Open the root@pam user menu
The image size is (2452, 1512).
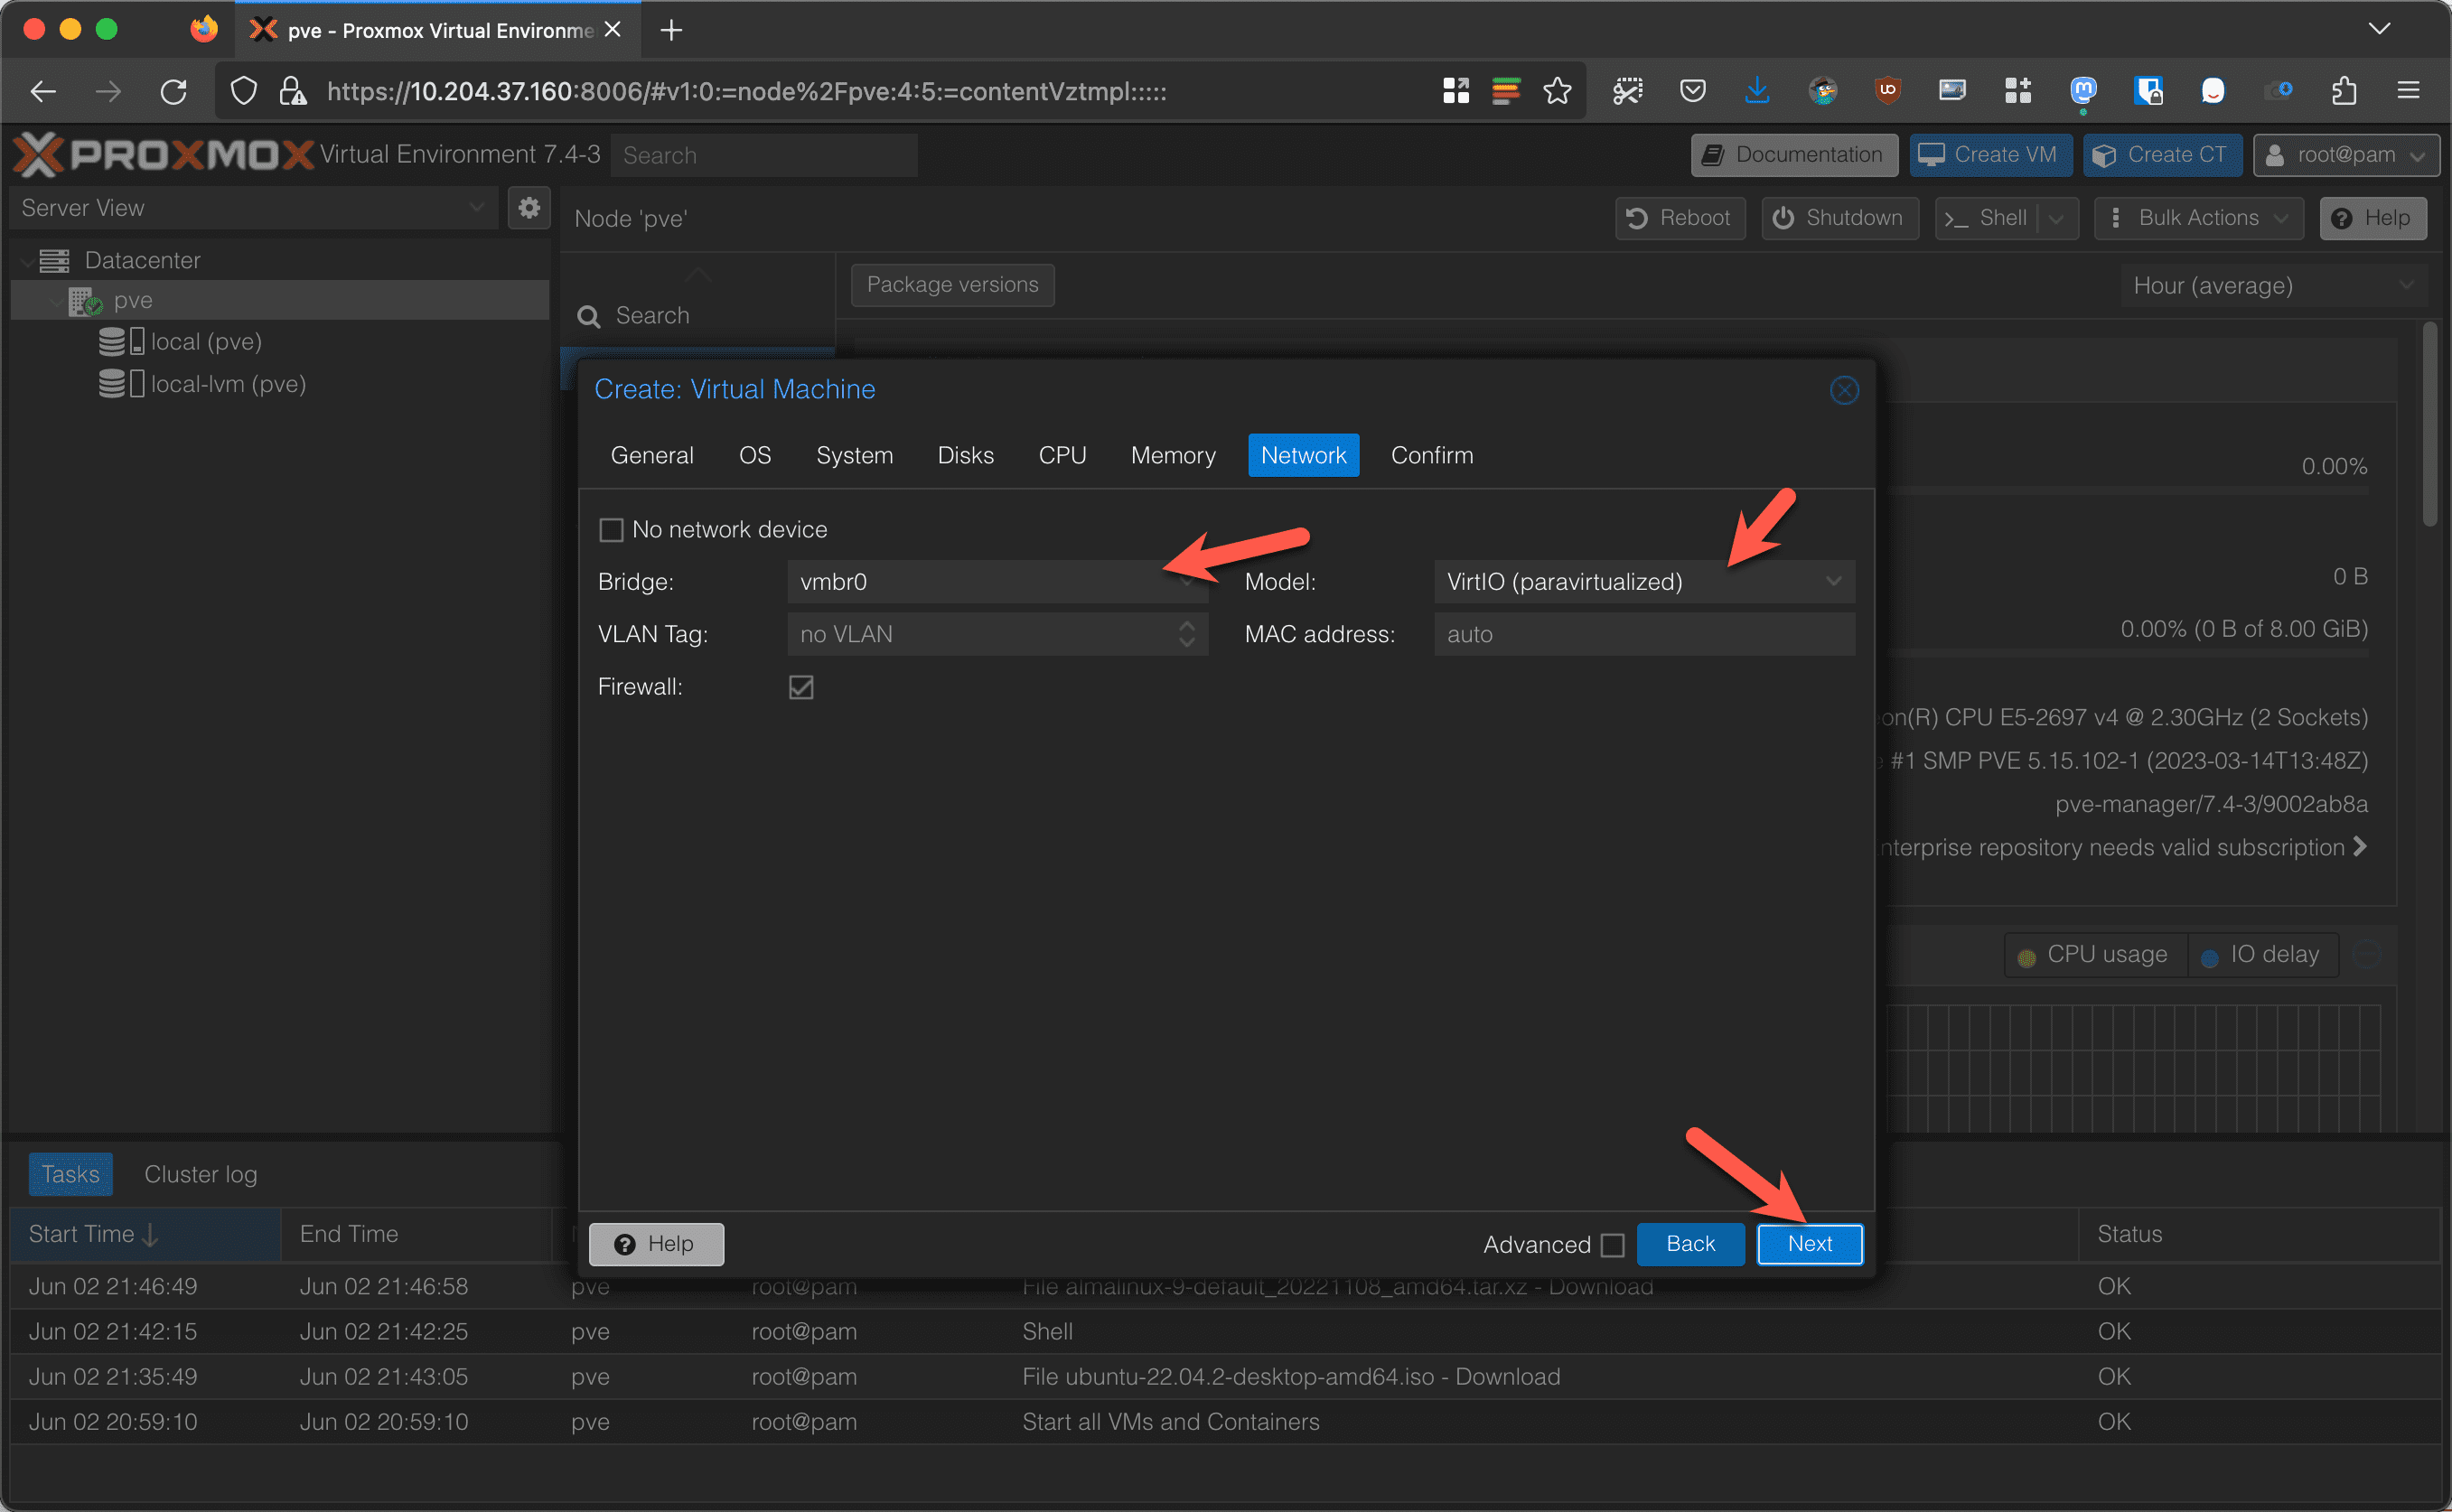[2346, 155]
